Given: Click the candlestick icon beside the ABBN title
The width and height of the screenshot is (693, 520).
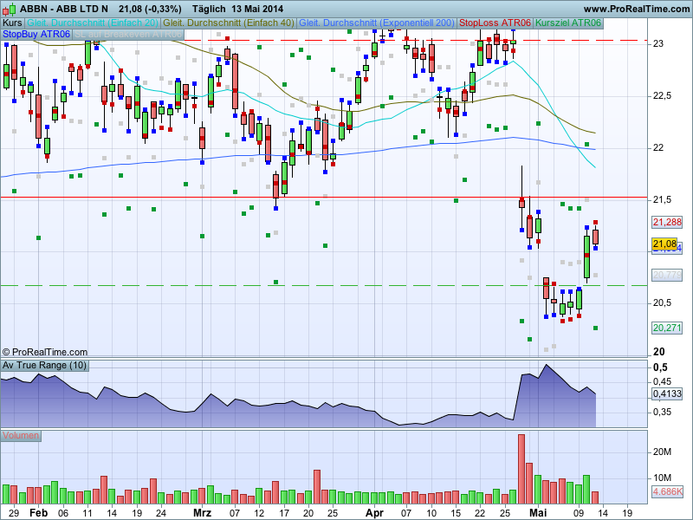Looking at the screenshot, I should (10, 9).
